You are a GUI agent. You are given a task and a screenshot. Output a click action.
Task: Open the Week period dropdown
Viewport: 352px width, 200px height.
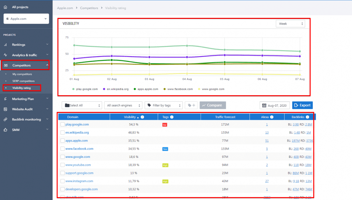290,24
